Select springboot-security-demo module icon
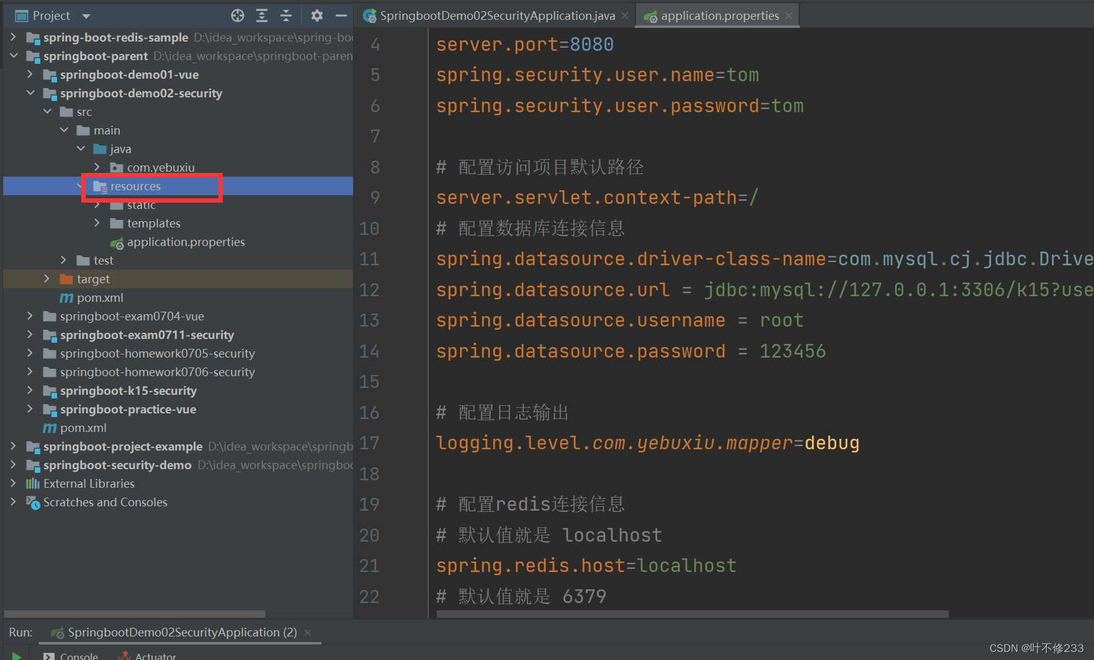Image resolution: width=1094 pixels, height=660 pixels. click(x=33, y=465)
